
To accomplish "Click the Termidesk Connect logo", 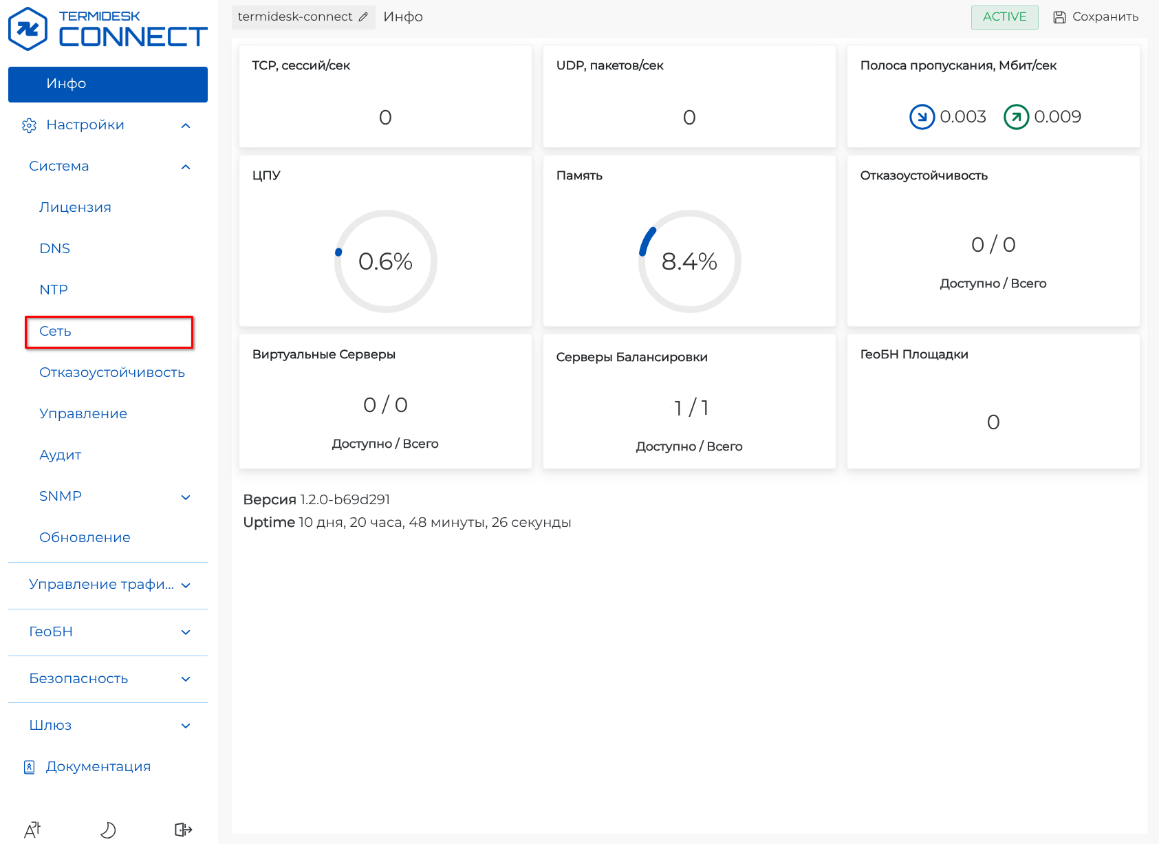I will [107, 30].
